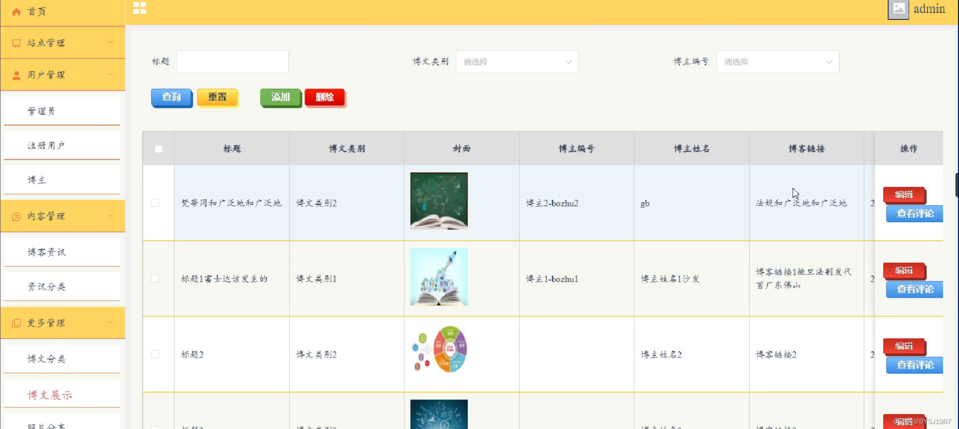This screenshot has height=429, width=959.
Task: Click the yellow 重置 button
Action: pos(217,97)
